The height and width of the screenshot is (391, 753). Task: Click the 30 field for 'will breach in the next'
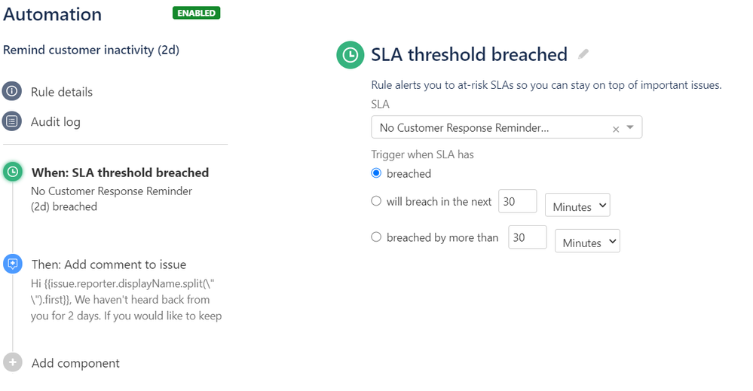point(517,201)
